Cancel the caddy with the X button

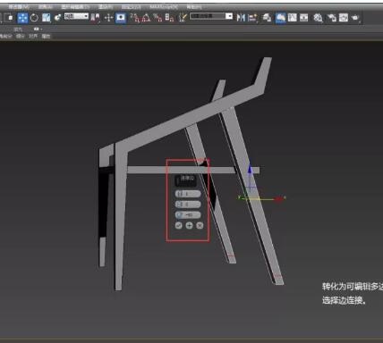point(200,225)
